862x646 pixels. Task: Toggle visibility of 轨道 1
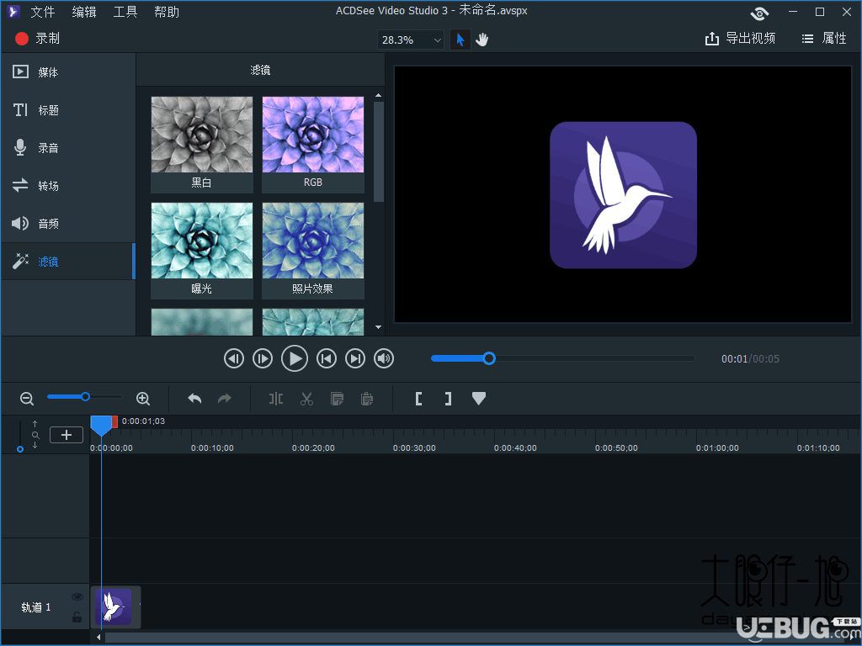click(77, 596)
